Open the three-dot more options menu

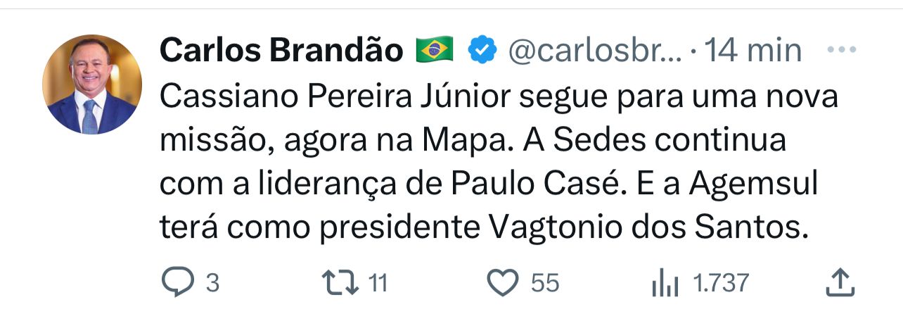[840, 51]
